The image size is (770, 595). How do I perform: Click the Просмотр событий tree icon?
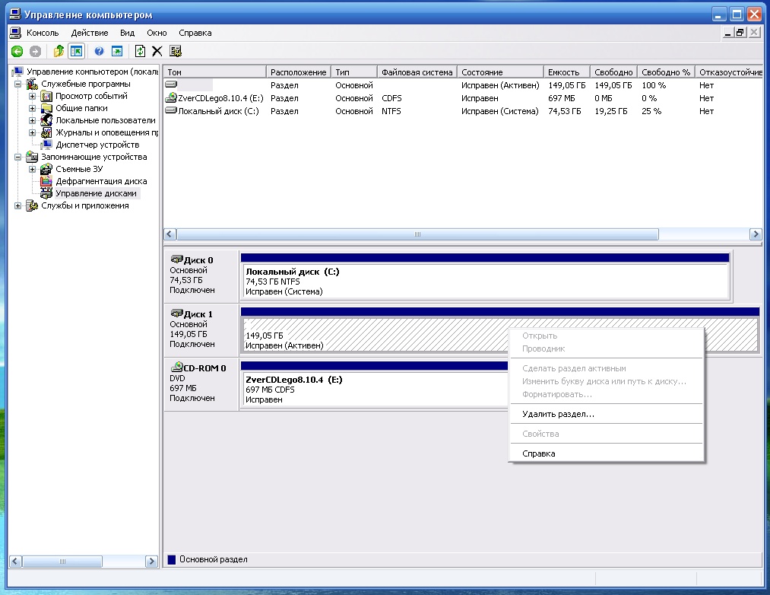pos(46,96)
